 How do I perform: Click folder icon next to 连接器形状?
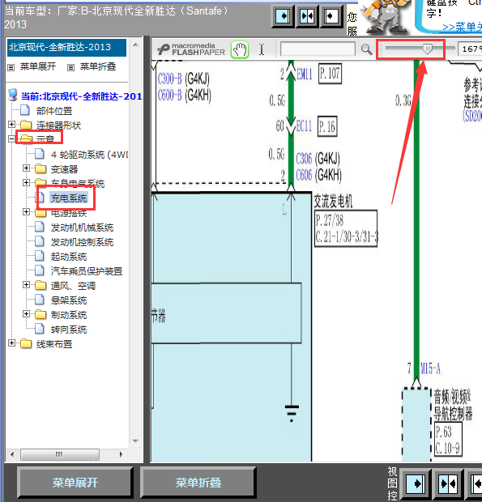tap(26, 125)
